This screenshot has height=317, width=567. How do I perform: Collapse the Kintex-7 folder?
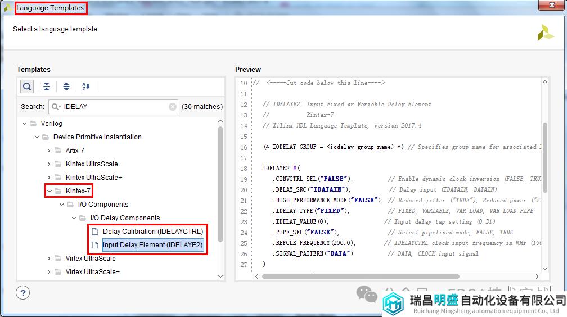pos(49,191)
